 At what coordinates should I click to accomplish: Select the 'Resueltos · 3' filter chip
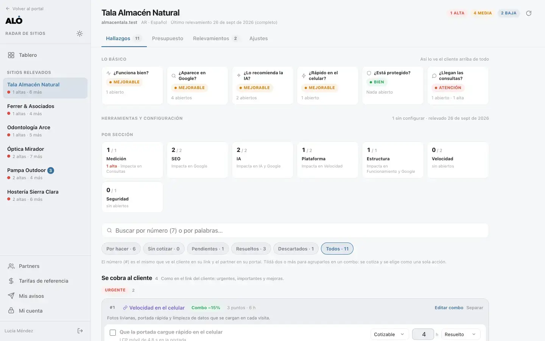[x=251, y=249]
